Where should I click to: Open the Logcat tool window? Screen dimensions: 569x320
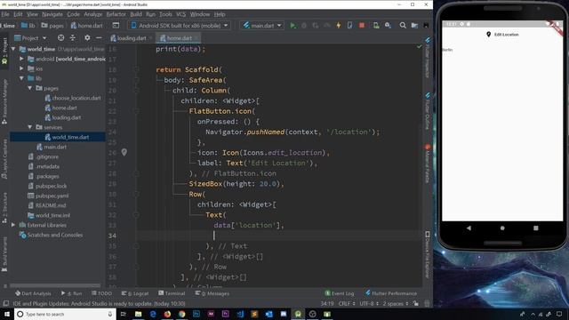point(135,293)
